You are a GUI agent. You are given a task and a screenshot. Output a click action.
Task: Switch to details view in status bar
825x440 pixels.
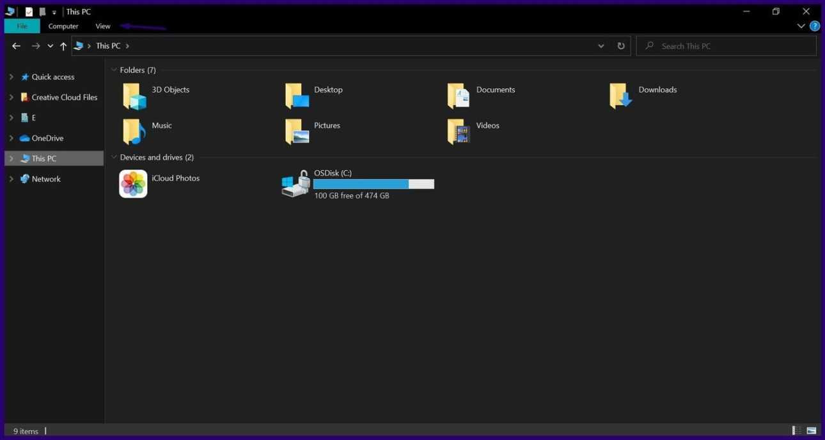point(796,431)
